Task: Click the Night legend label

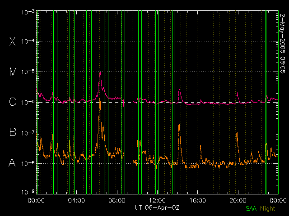Action: click(268, 209)
